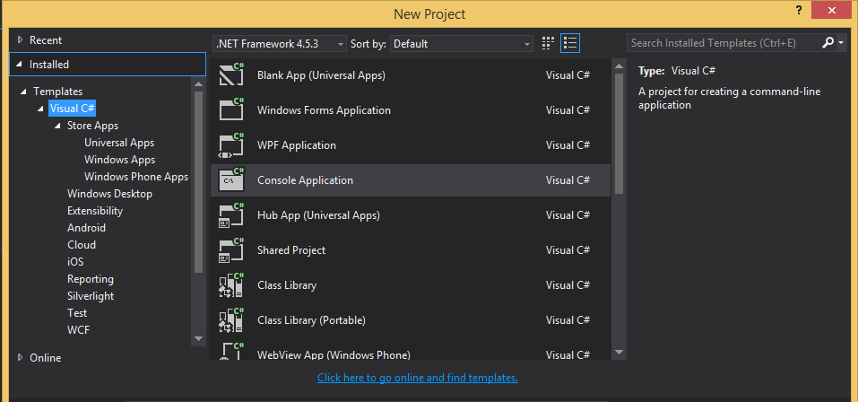Select Windows Apps in the tree
This screenshot has height=402, width=858.
tap(119, 160)
